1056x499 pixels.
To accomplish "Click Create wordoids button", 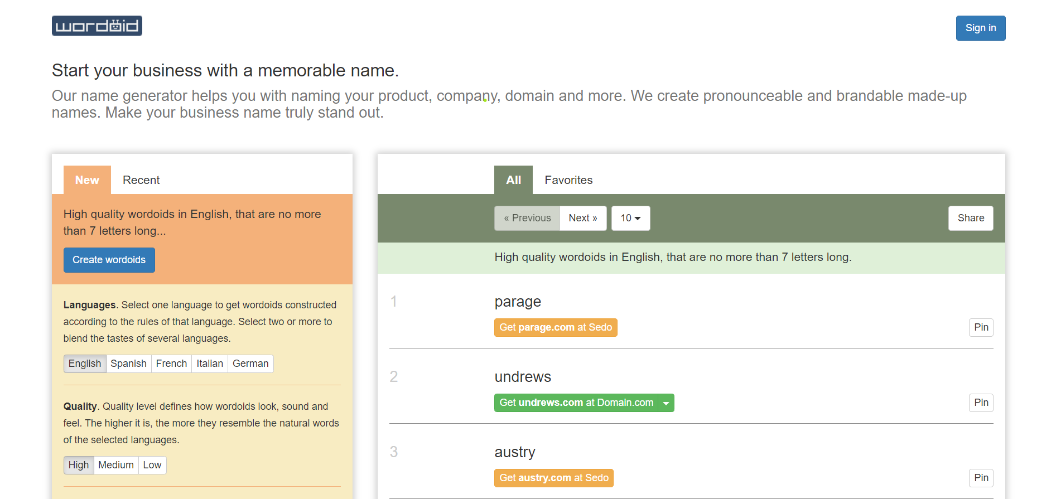I will [109, 260].
